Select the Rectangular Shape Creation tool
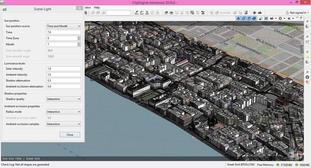This screenshot has width=311, height=168. (x=171, y=13)
